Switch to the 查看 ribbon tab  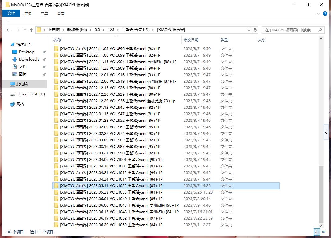(61, 13)
